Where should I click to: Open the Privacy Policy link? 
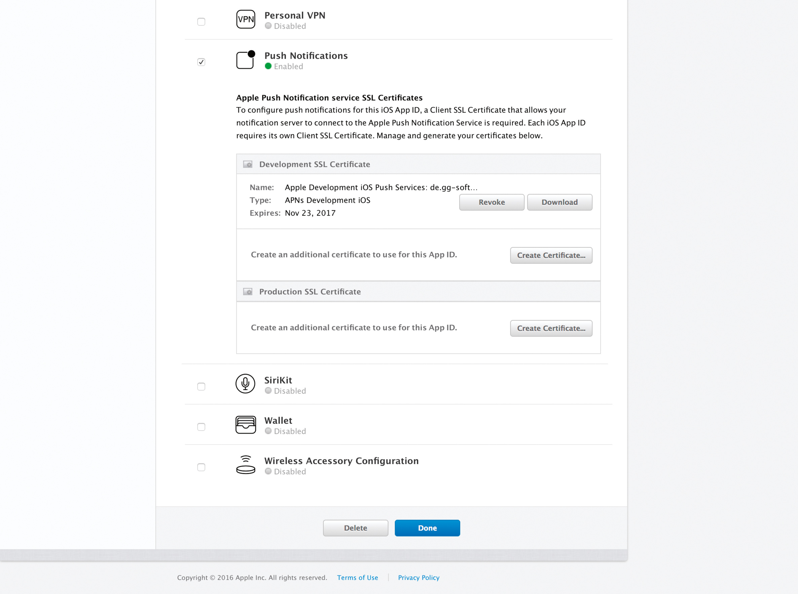419,578
